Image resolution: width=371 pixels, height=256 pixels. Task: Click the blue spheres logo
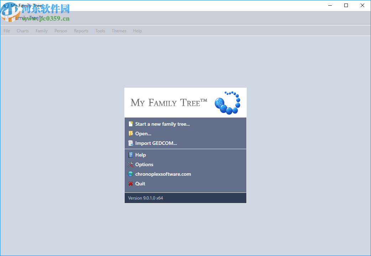click(x=228, y=103)
